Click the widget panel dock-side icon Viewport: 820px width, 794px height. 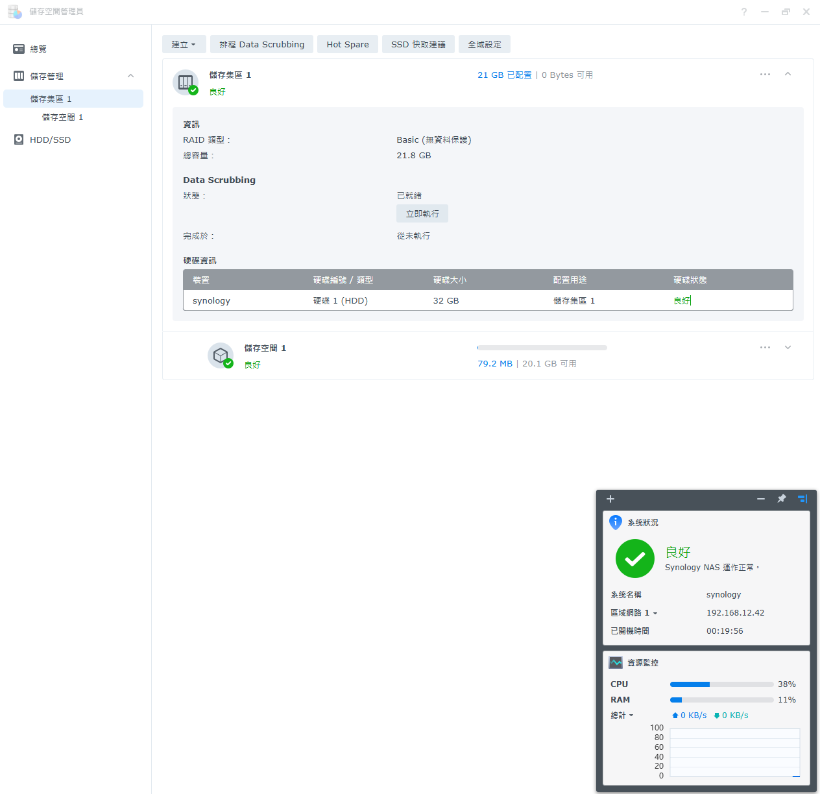click(802, 499)
